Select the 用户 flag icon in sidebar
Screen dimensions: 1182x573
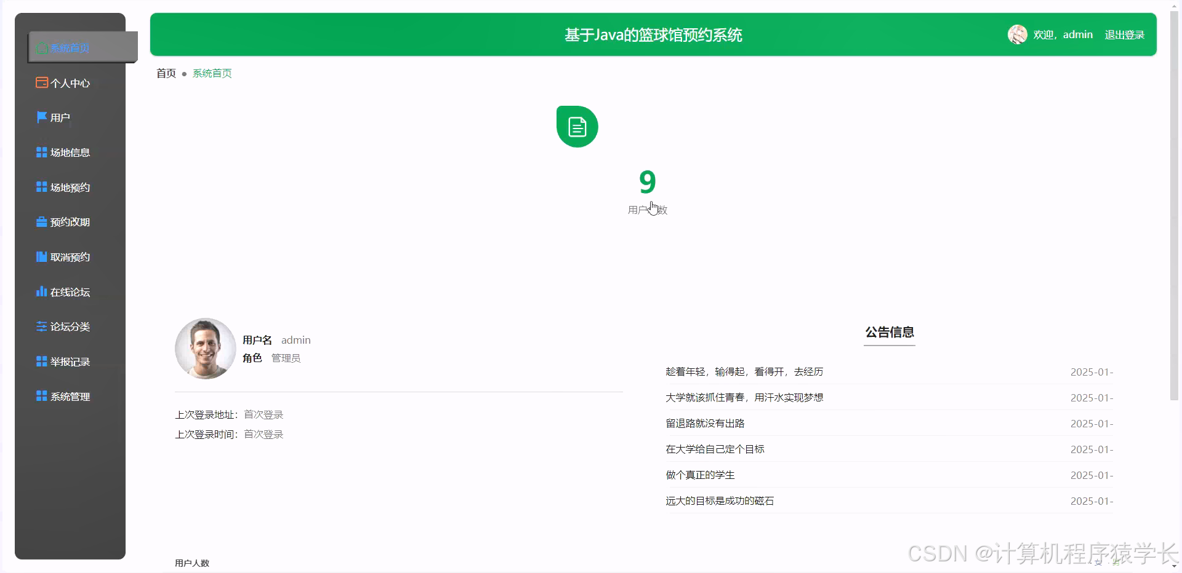41,117
